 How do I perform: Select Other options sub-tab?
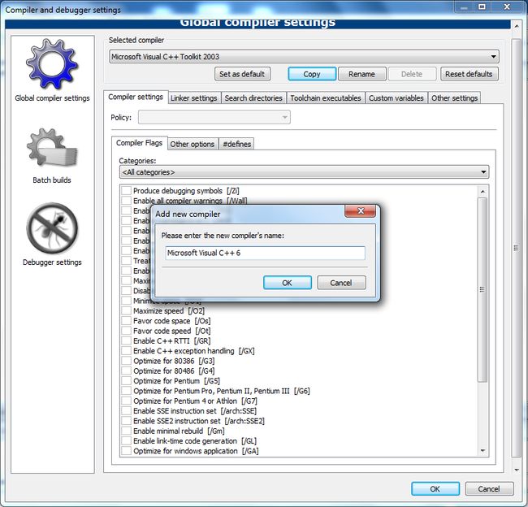pos(193,144)
